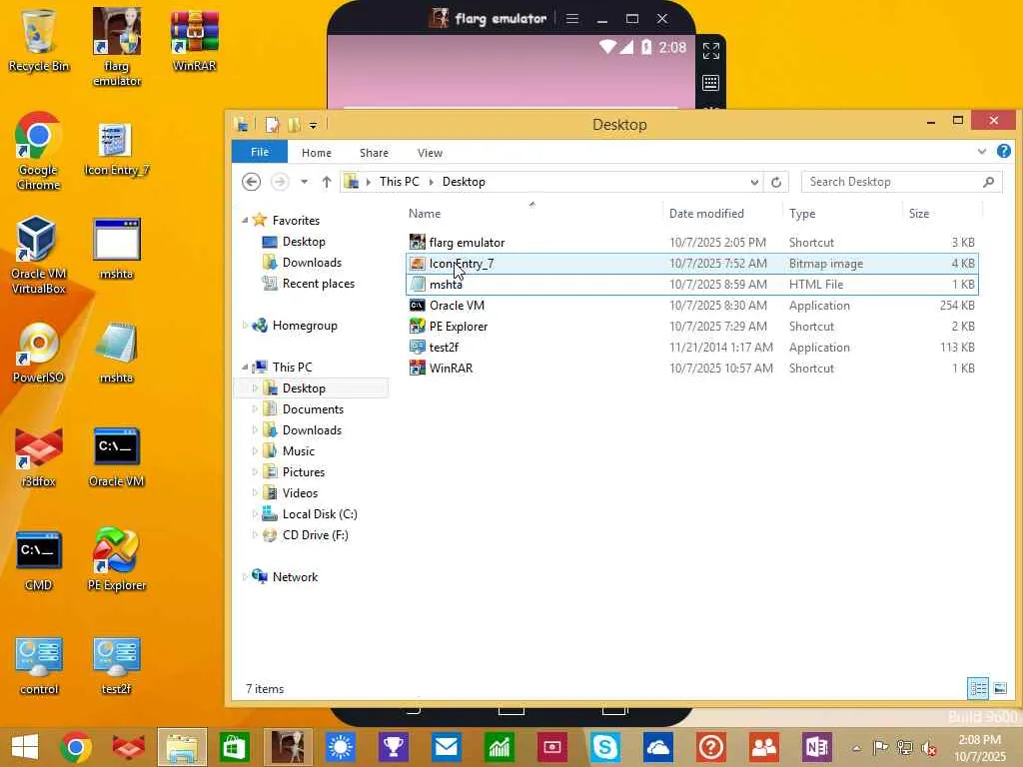The image size is (1023, 767).
Task: Open Chrome from the taskbar
Action: (x=76, y=747)
